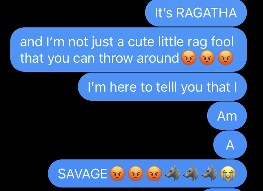The height and width of the screenshot is (191, 263).
Task: Tap the "Am" message bubble
Action: click(x=227, y=116)
